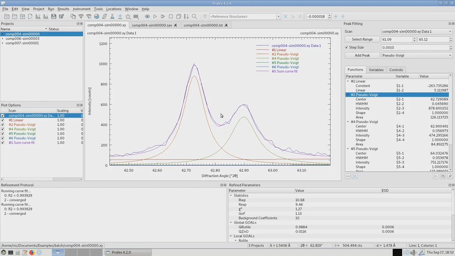The image size is (455, 256).
Task: Click the star toolbar icon
Action: pos(128,16)
